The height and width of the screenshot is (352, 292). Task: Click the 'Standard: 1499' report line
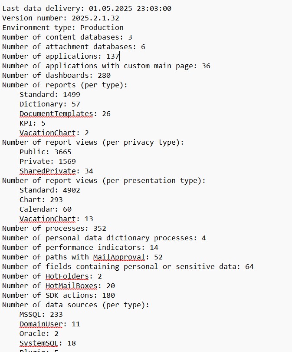(x=50, y=94)
